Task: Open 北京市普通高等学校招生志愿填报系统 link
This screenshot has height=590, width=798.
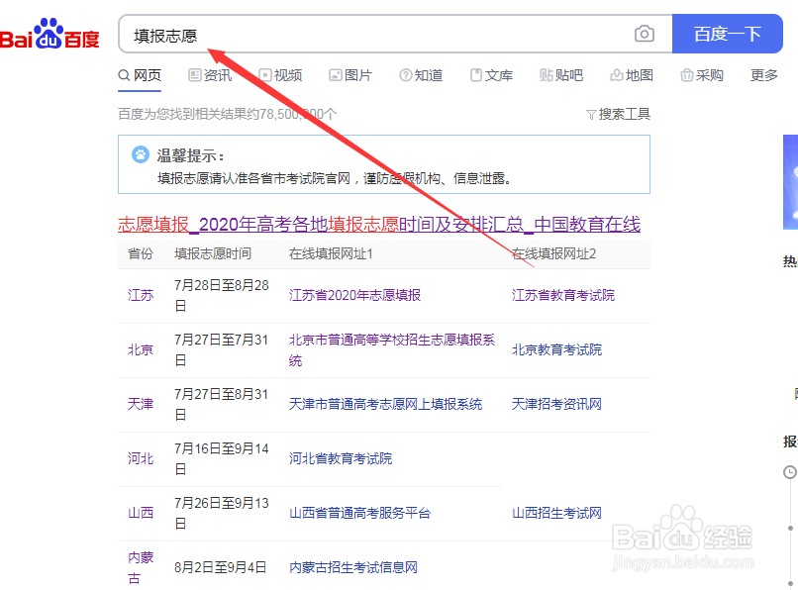Action: click(392, 349)
